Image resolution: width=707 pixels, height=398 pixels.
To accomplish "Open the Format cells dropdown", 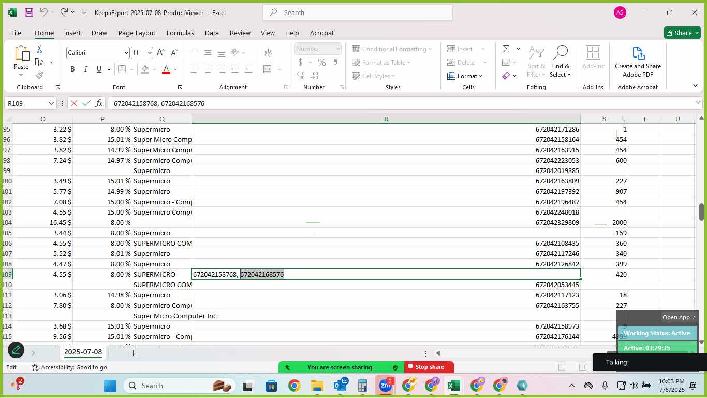I will pyautogui.click(x=465, y=76).
